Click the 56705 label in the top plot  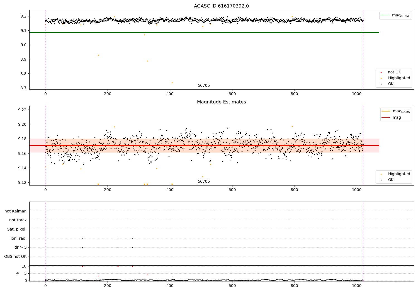204,86
